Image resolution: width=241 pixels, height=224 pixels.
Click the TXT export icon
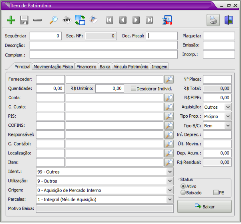[x=67, y=20]
